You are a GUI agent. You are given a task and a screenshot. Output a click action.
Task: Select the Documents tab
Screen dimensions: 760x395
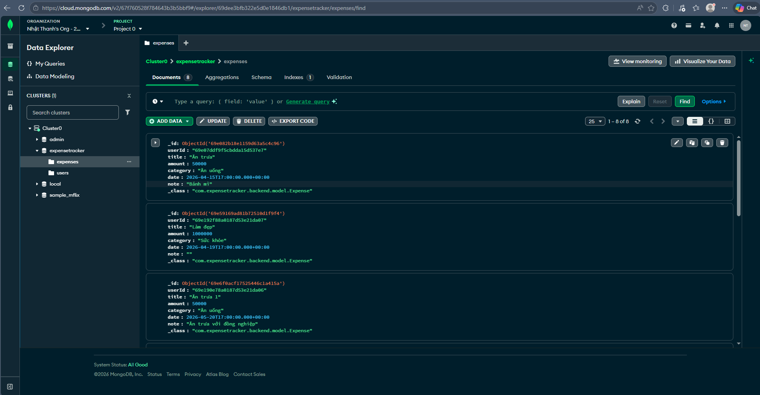172,77
